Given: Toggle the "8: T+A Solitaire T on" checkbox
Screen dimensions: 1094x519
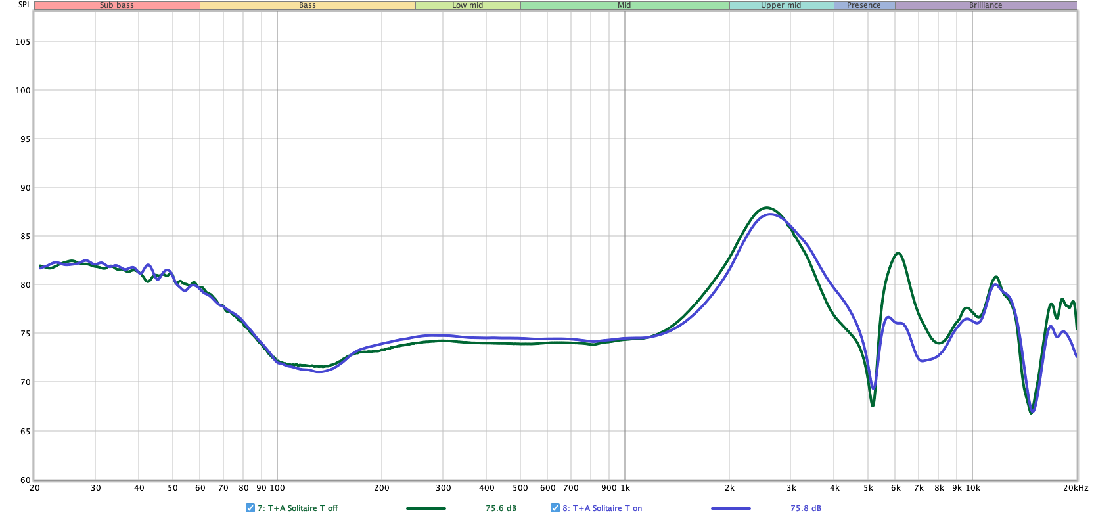Looking at the screenshot, I should pyautogui.click(x=555, y=508).
